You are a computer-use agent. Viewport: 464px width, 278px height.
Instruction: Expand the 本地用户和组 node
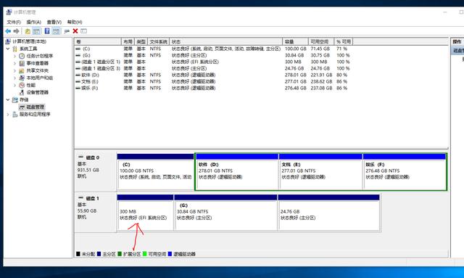(x=14, y=78)
